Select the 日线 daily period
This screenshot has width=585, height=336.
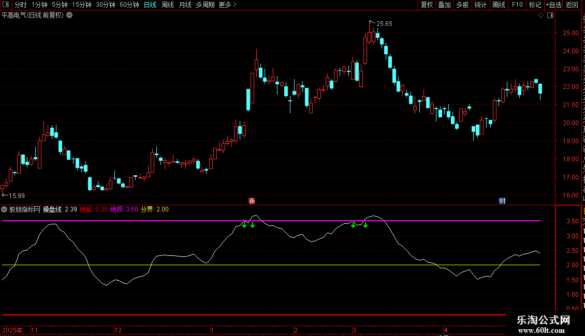(150, 5)
